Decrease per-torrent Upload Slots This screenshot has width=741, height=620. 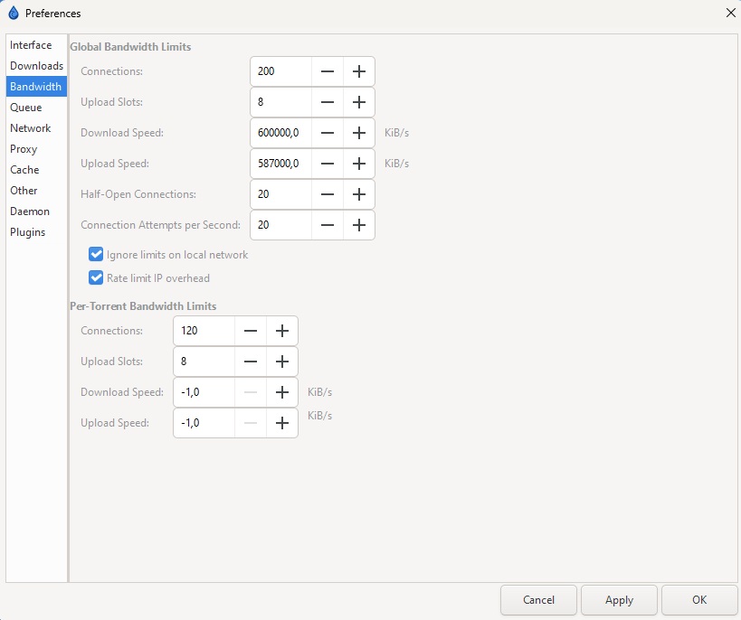point(251,362)
